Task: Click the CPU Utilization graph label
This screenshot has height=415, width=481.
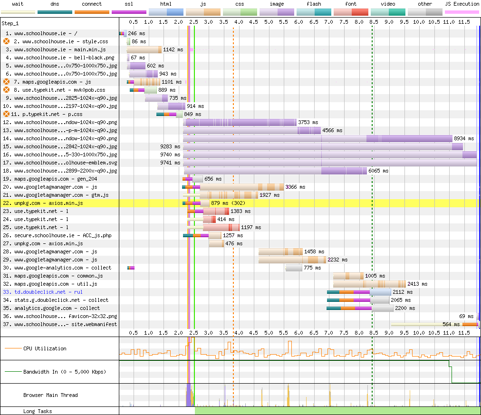Action: 45,348
